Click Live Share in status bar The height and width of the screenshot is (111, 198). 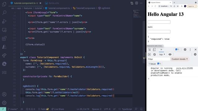[x=58, y=109]
